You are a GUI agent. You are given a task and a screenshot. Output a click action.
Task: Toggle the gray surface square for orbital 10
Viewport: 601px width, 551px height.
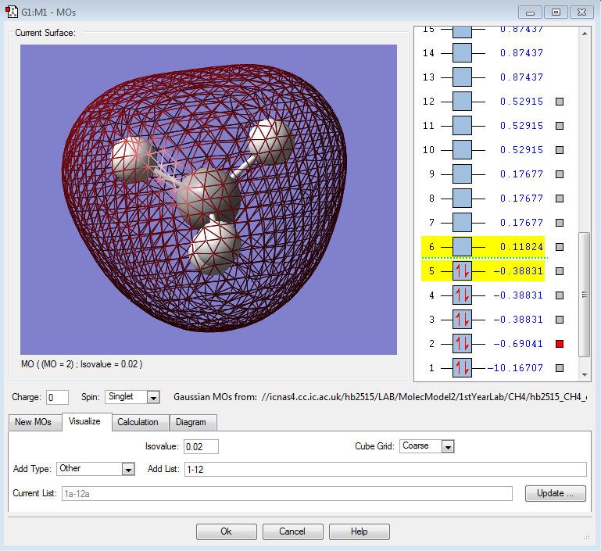point(560,150)
